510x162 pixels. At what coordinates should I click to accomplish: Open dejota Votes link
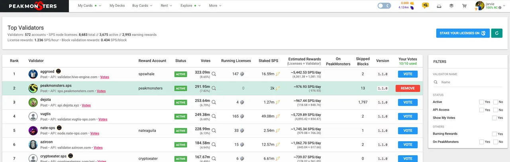[86, 105]
